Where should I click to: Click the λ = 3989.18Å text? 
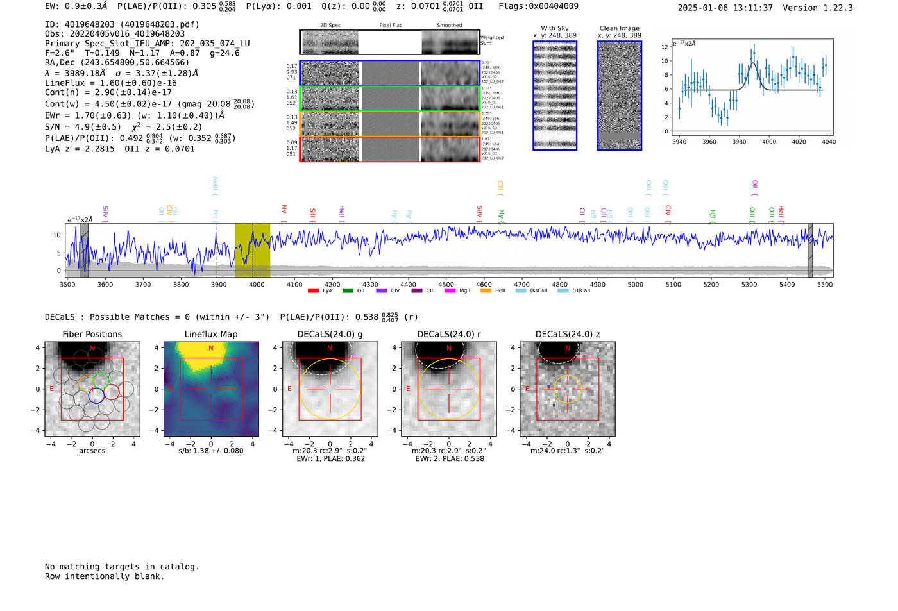point(75,73)
